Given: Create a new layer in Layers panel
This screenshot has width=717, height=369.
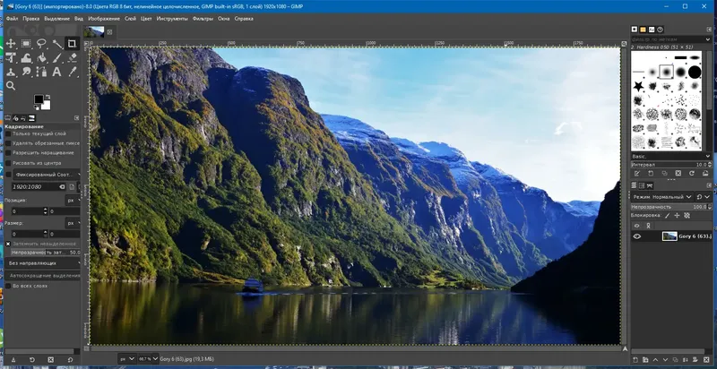Looking at the screenshot, I should [635, 360].
